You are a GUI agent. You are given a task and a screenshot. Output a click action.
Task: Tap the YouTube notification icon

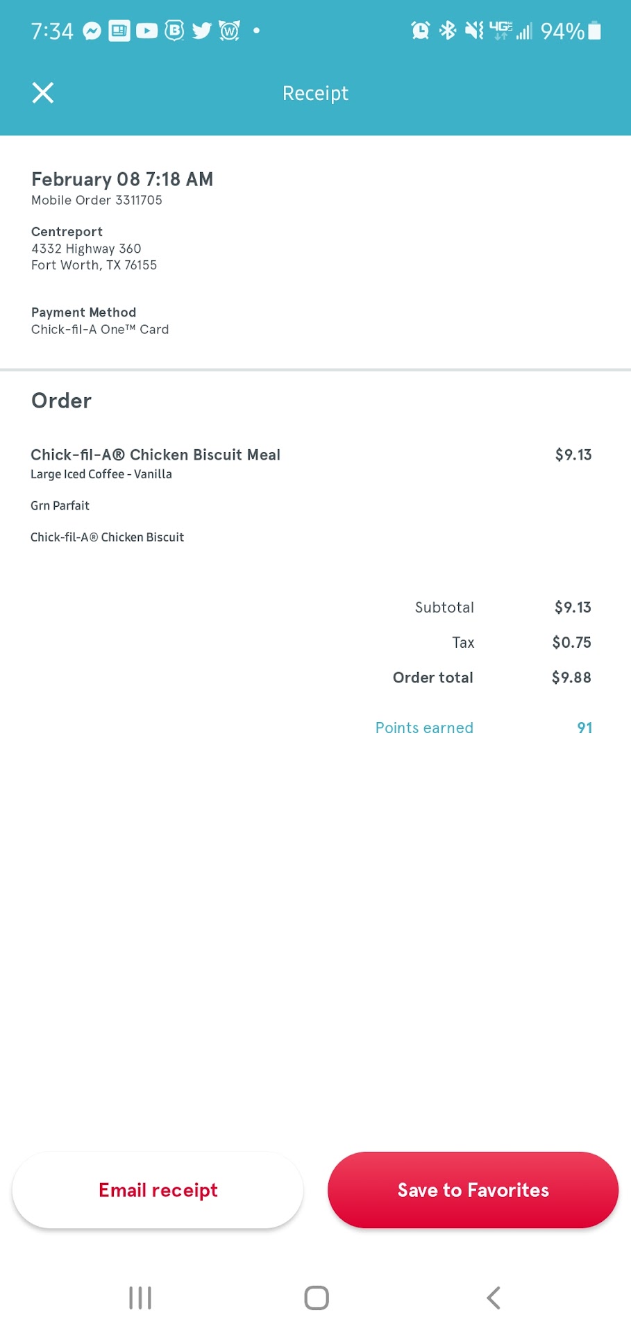146,31
